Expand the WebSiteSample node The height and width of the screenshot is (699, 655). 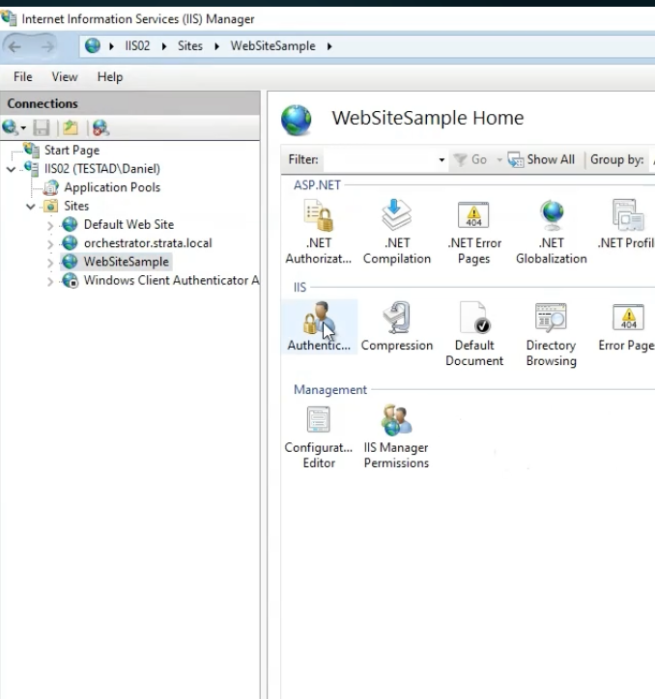(x=50, y=263)
